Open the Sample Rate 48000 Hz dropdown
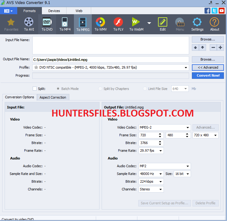 [151, 174]
